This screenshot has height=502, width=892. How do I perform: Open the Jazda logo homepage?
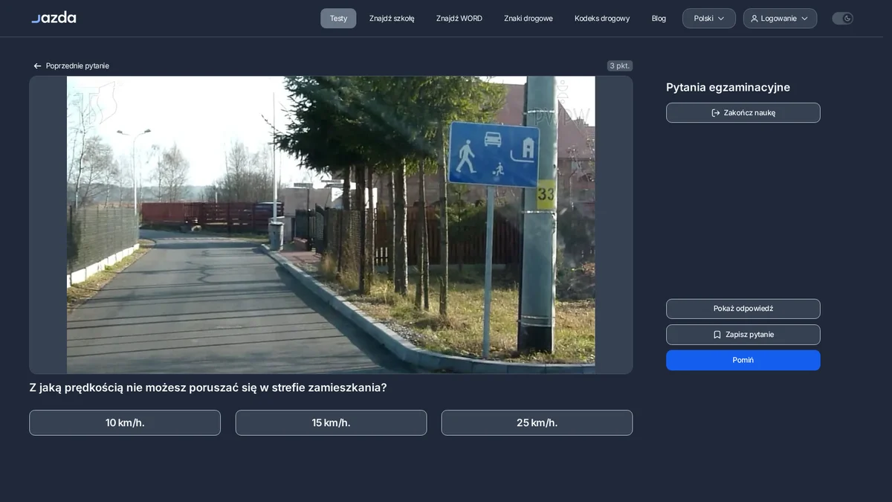(54, 17)
